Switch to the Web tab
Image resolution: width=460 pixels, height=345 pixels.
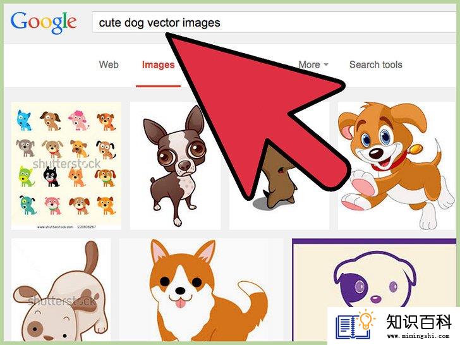tap(109, 64)
